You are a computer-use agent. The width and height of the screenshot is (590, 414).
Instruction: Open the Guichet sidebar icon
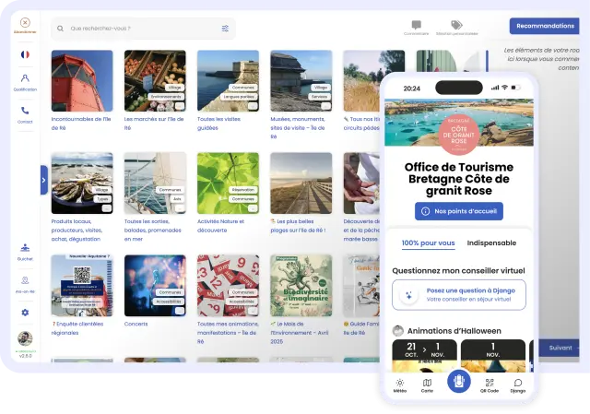[x=25, y=248]
